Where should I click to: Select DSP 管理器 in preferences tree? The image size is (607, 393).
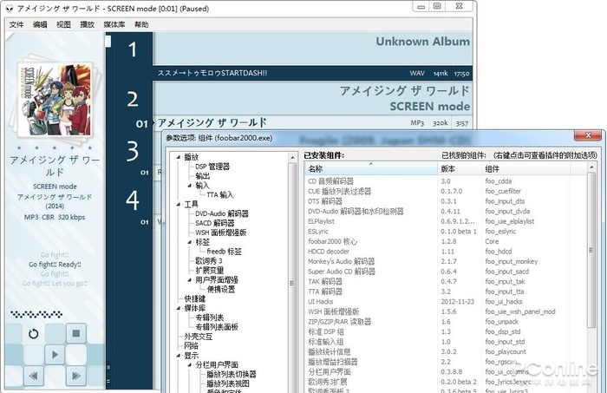coord(212,167)
